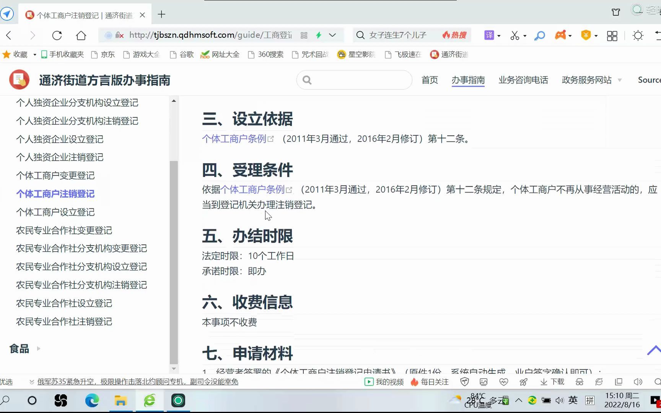Click the browser forward arrow
The image size is (661, 413).
33,36
